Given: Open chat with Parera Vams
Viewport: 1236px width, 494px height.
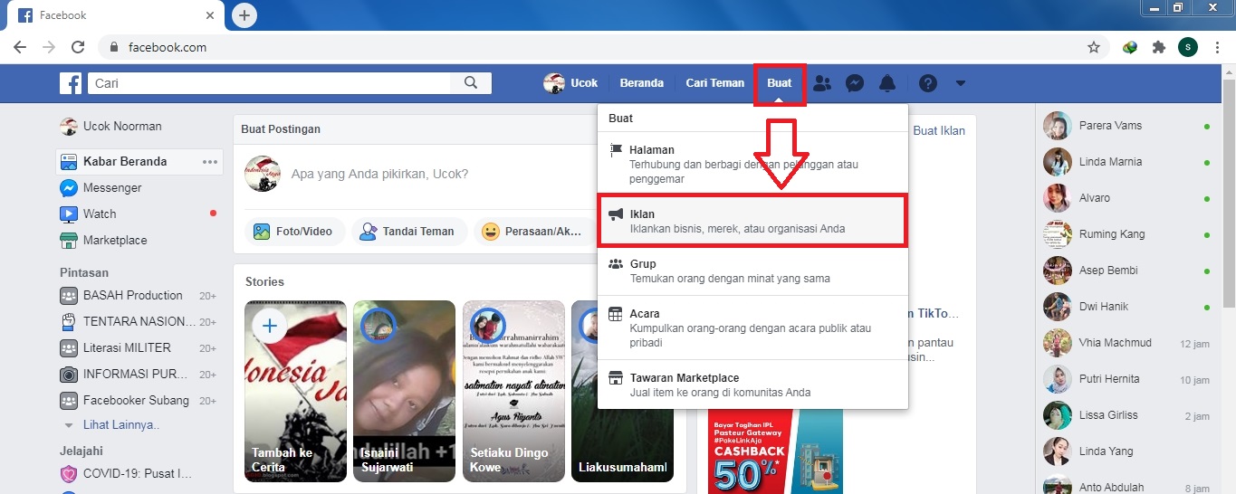Looking at the screenshot, I should pyautogui.click(x=1126, y=126).
